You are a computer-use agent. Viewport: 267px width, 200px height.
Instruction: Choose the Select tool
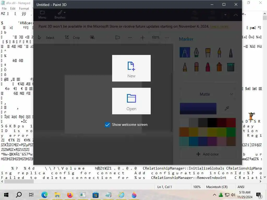click(46, 37)
